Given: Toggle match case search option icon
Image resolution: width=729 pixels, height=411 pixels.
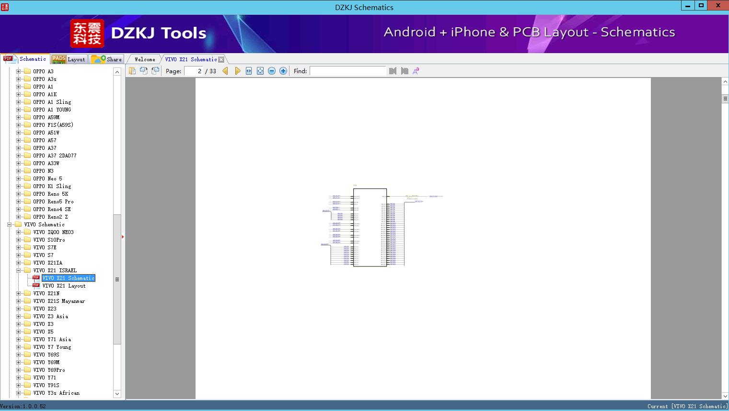Looking at the screenshot, I should 416,71.
